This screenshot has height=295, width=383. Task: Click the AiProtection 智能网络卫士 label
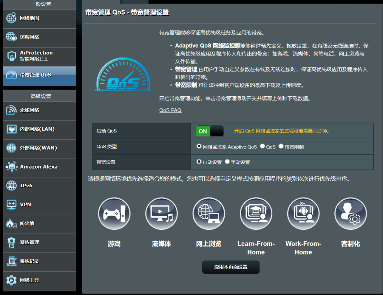[x=36, y=56]
